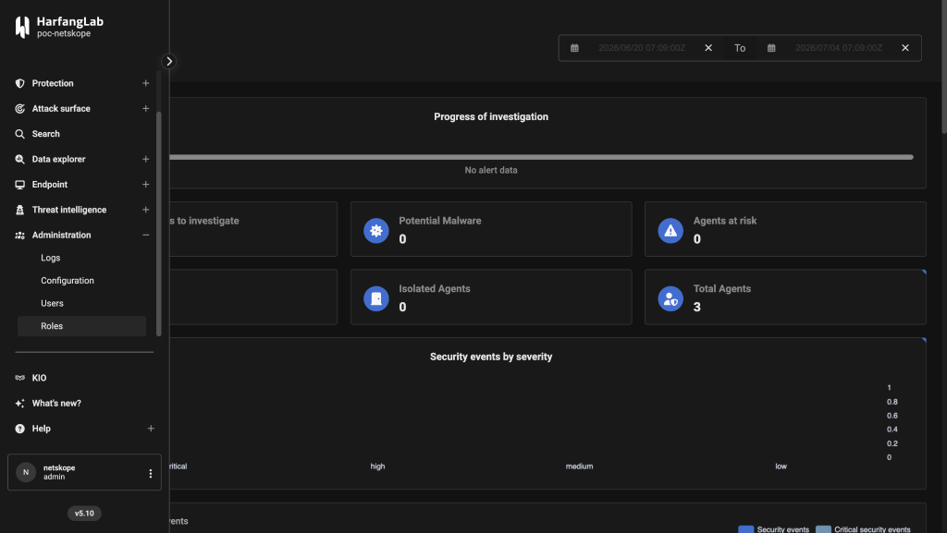Click the investigation progress bar
The height and width of the screenshot is (533, 947).
[x=541, y=157]
